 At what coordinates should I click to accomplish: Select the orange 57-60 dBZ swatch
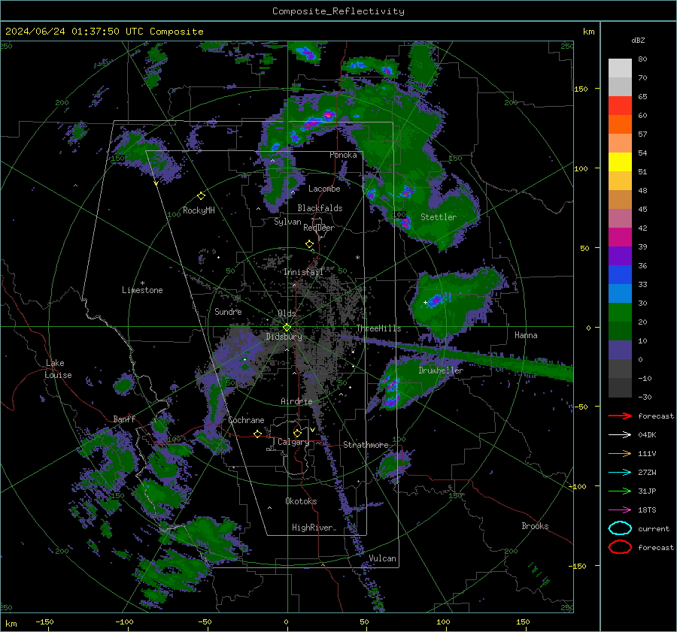620,125
